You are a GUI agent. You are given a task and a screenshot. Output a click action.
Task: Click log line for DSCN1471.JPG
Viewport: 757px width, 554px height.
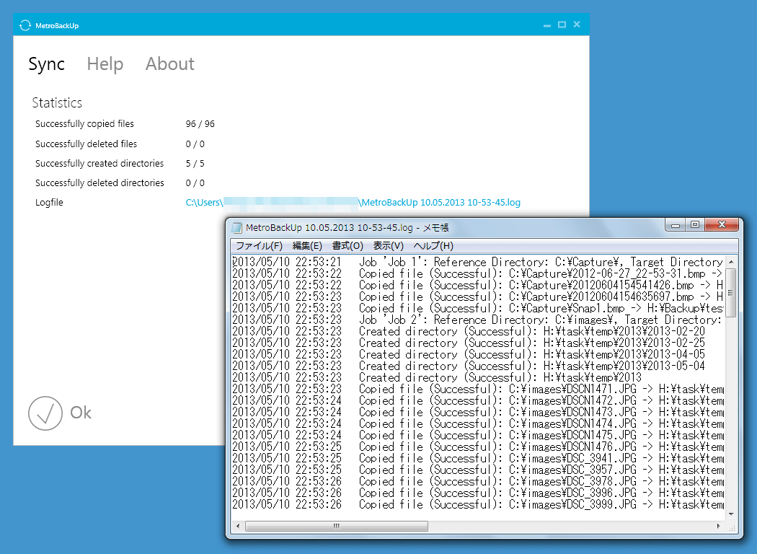pyautogui.click(x=478, y=390)
